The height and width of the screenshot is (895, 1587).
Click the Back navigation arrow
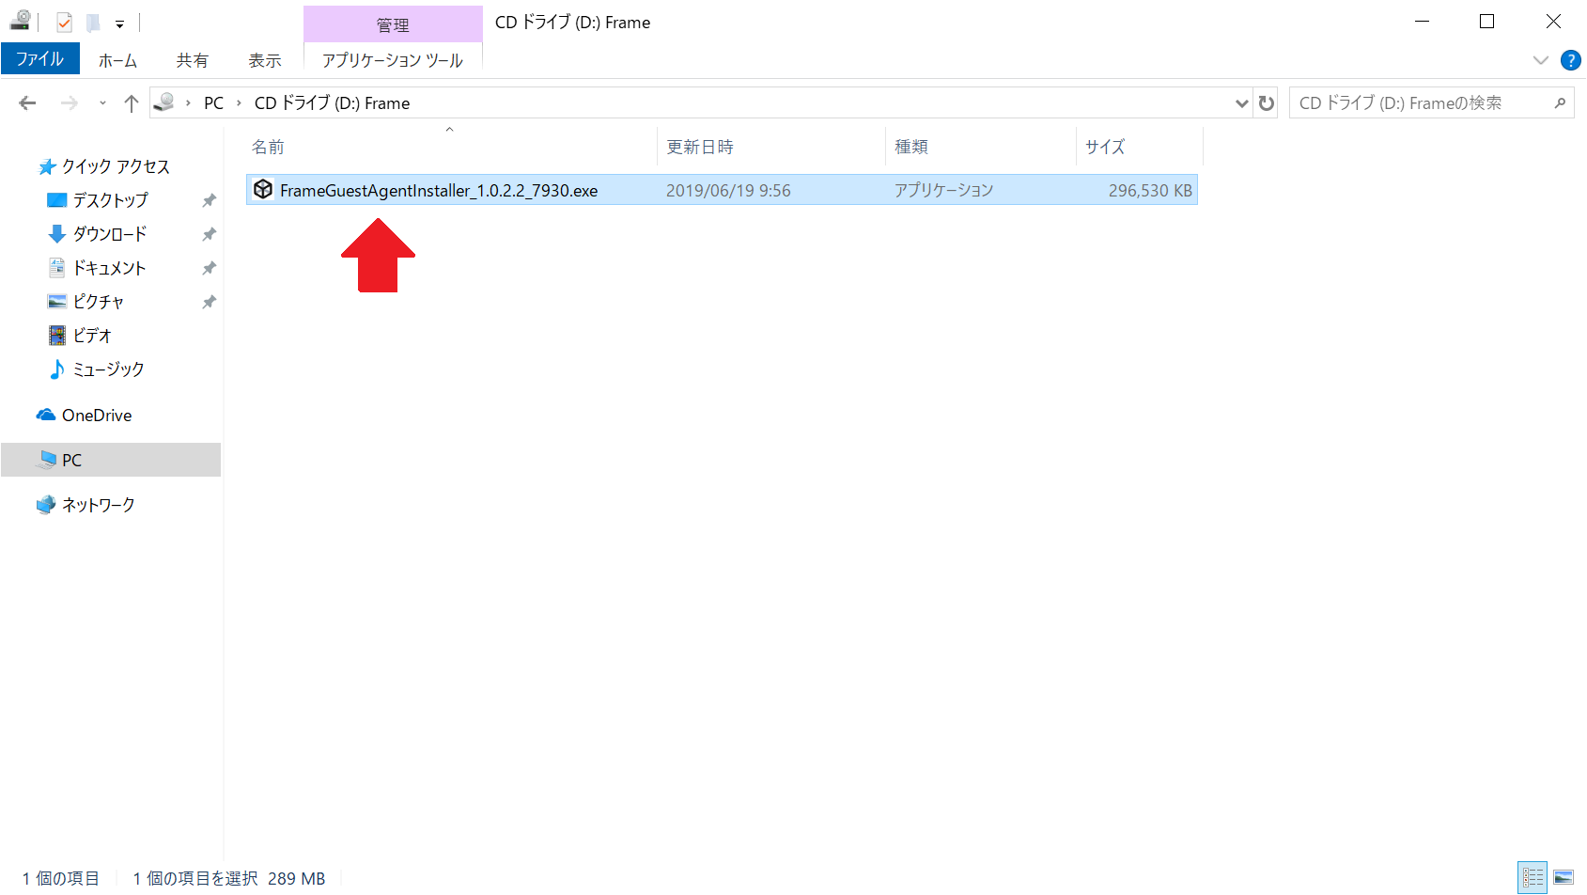[27, 103]
